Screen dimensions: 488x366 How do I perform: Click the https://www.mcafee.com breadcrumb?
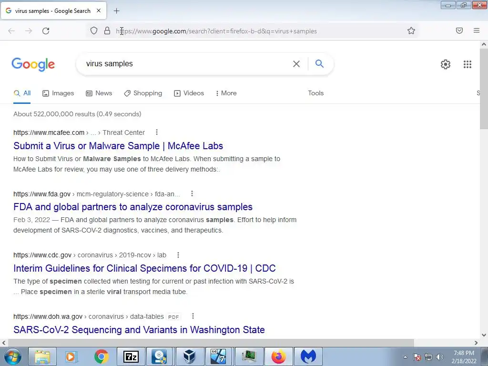point(49,132)
